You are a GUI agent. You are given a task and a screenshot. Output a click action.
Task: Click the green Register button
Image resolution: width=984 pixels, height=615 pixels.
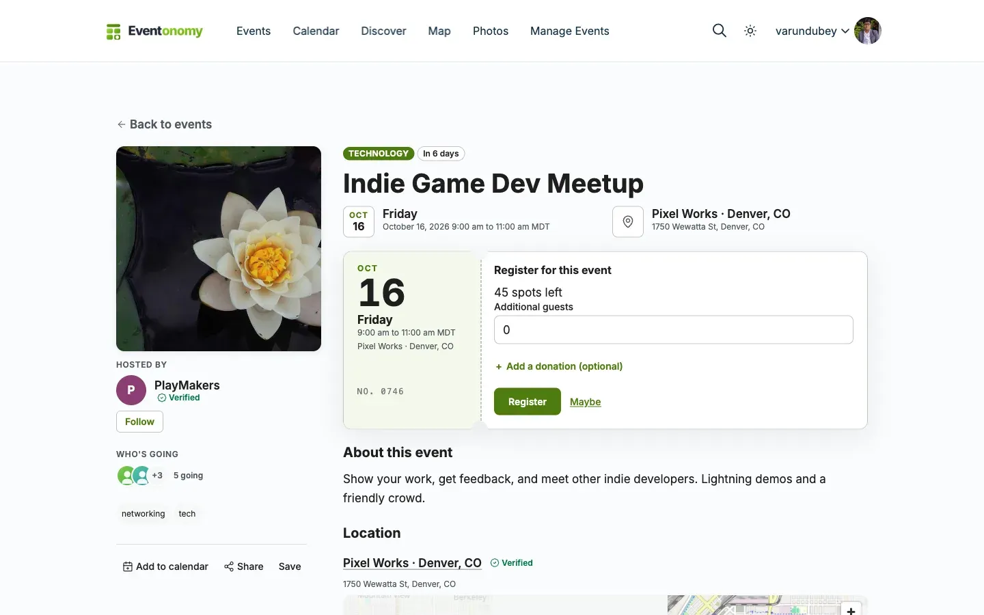tap(528, 402)
